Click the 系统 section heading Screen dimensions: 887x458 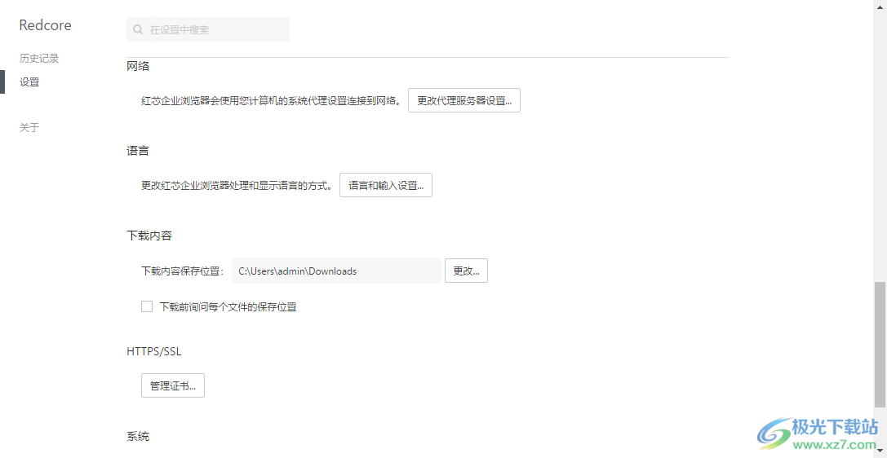[138, 436]
